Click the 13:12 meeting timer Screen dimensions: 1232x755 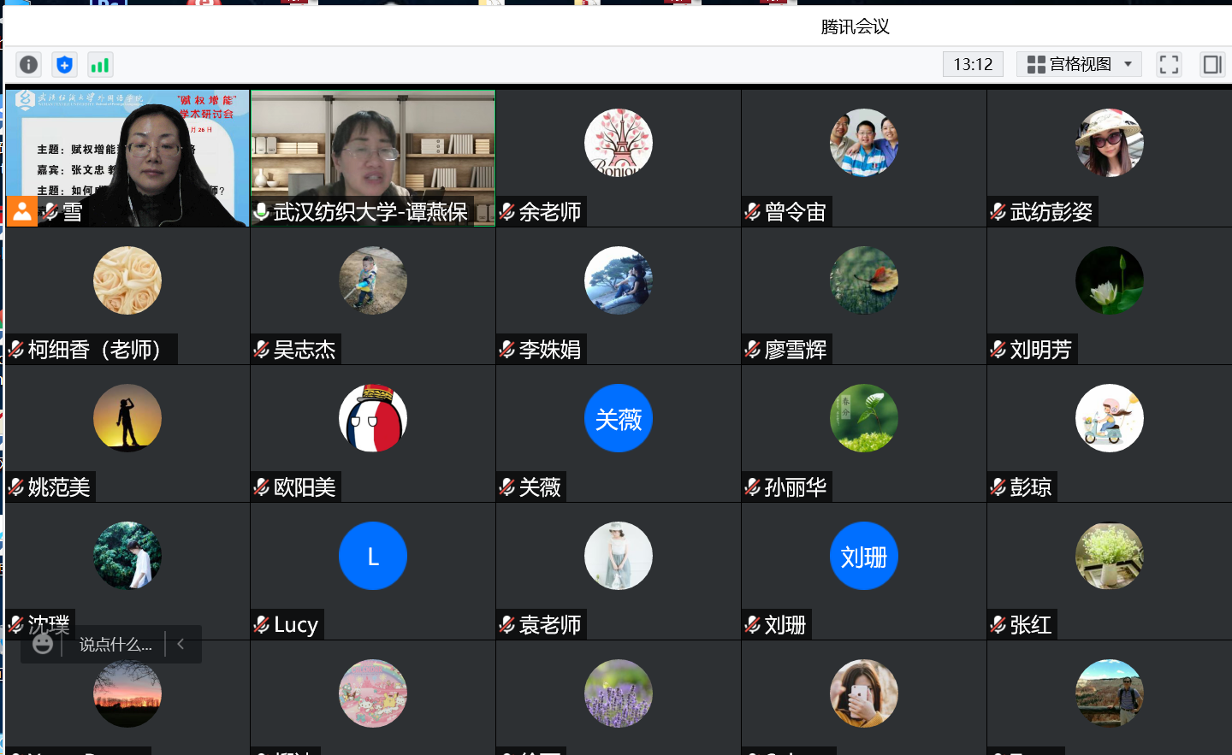tap(973, 65)
